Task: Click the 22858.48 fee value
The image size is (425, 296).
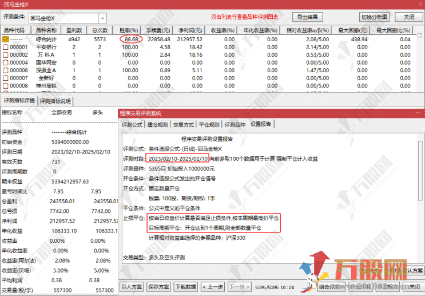Action: pos(159,40)
